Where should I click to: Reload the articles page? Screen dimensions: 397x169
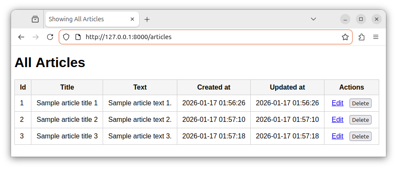pos(50,37)
